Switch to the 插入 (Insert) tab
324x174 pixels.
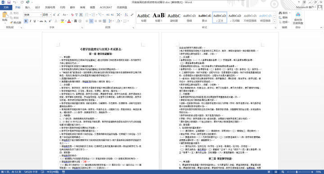click(x=27, y=8)
